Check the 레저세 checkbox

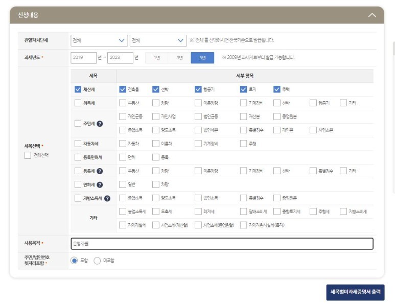[198, 211]
